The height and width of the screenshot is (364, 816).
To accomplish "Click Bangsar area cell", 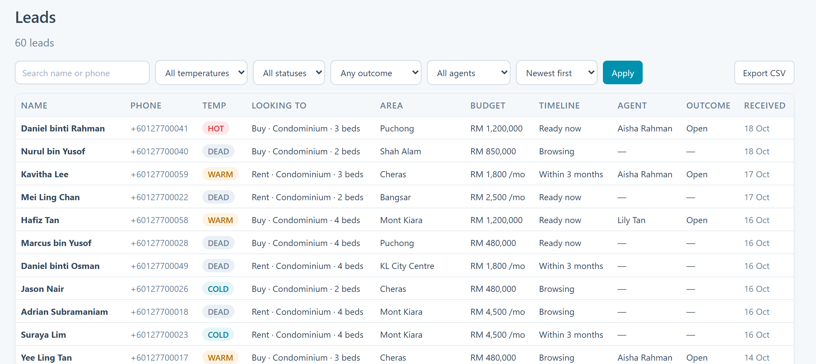I will [395, 197].
